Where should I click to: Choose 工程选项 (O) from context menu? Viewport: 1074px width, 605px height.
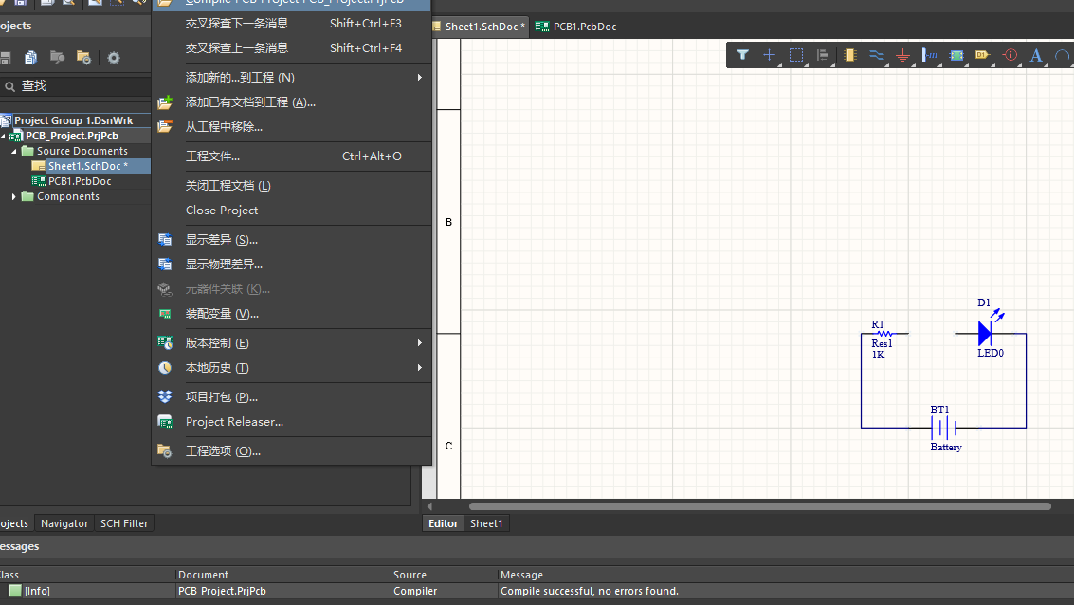click(x=223, y=450)
